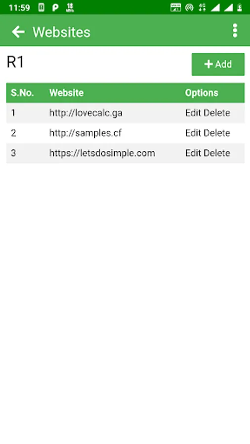Select the https://letsdosimple.com URL
The height and width of the screenshot is (444, 250).
tap(102, 153)
